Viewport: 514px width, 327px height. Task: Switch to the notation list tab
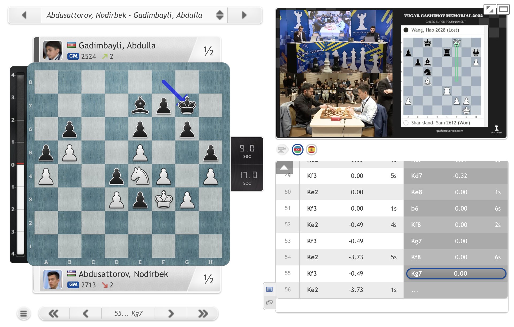[269, 289]
